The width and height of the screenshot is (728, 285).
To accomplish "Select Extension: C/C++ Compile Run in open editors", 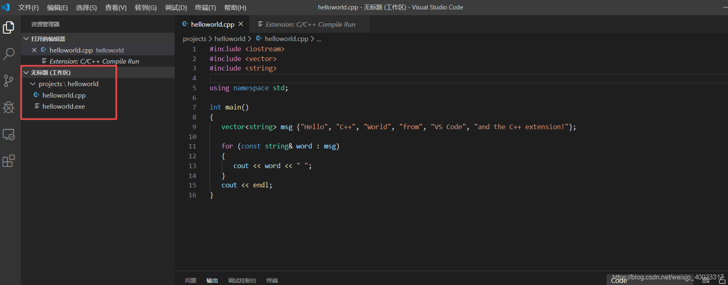I will [x=98, y=61].
